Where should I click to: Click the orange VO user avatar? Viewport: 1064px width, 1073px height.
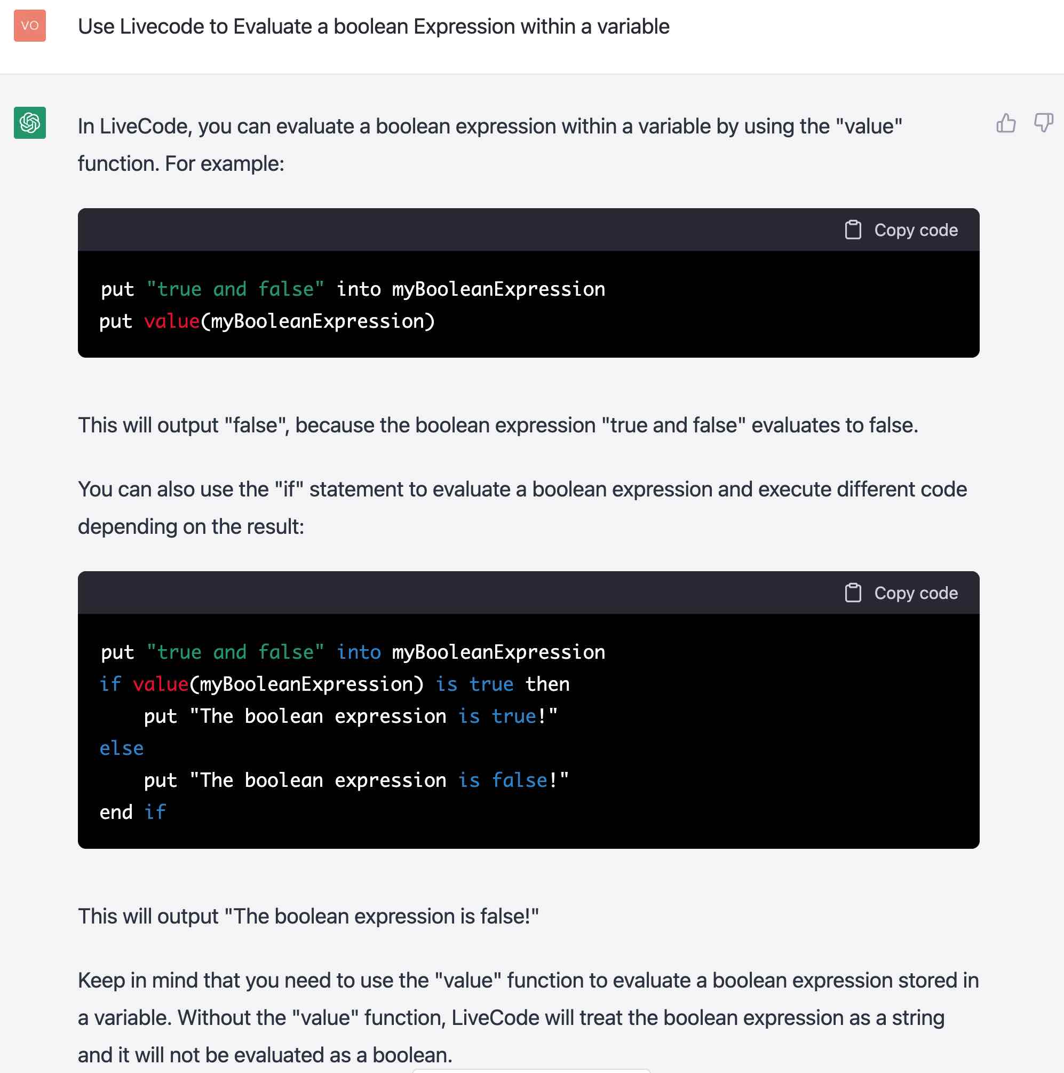click(30, 26)
